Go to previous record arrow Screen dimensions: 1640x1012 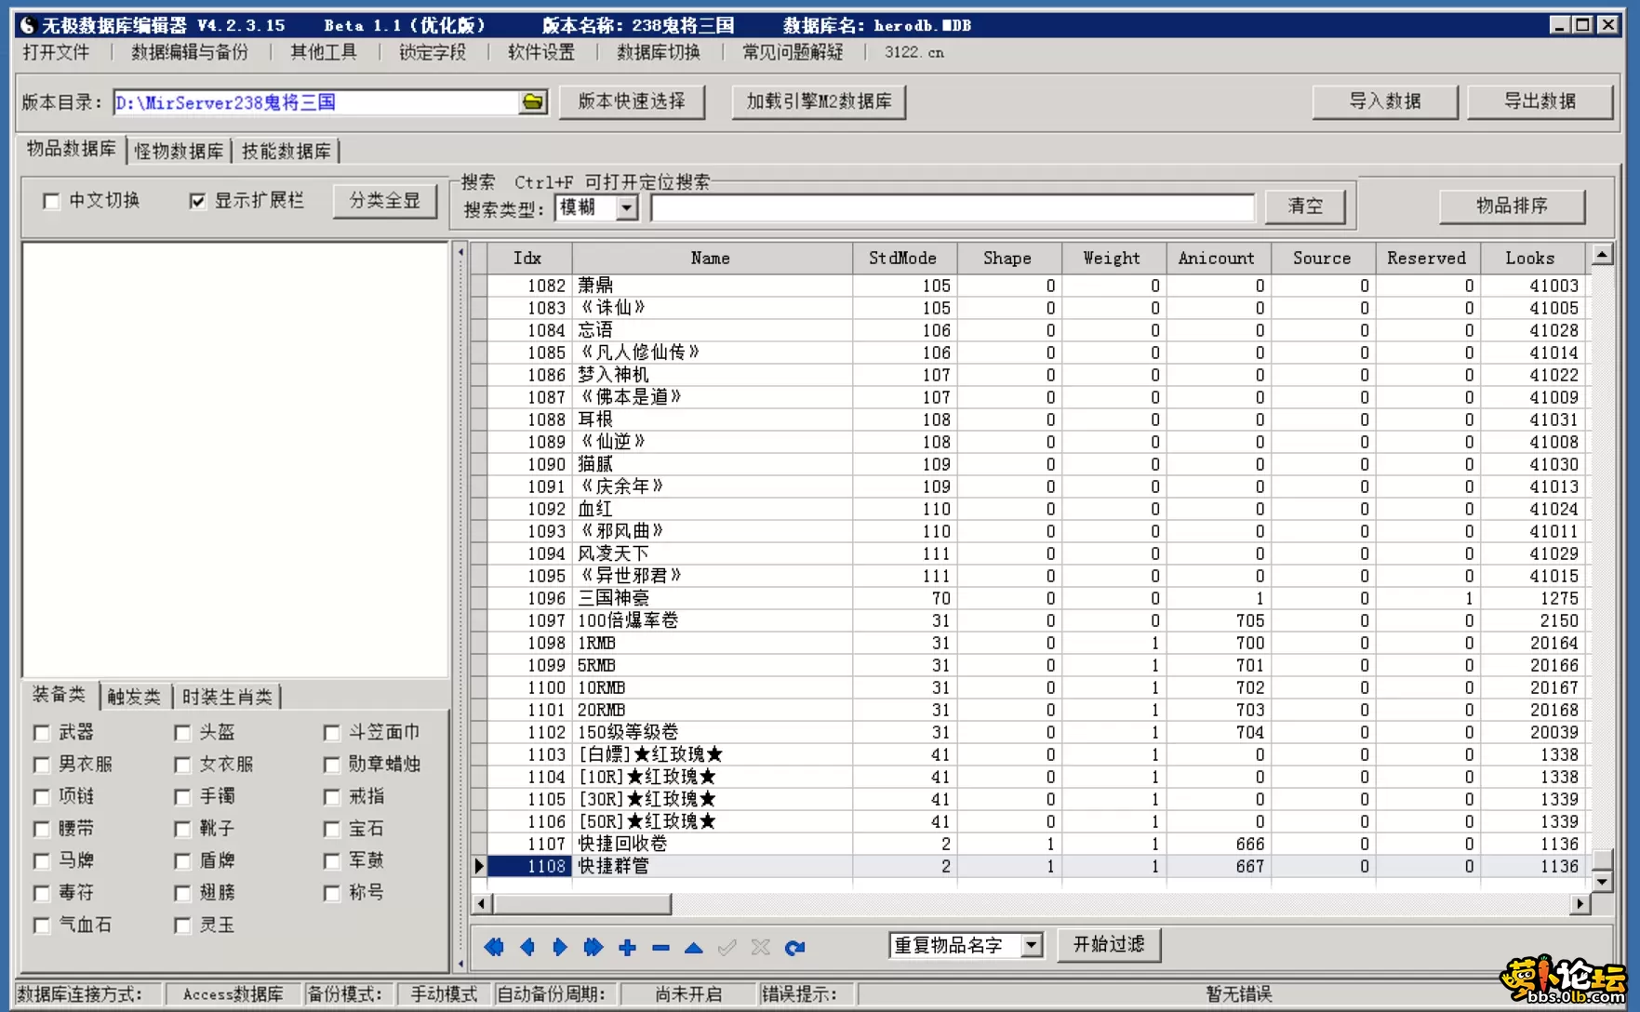[527, 947]
